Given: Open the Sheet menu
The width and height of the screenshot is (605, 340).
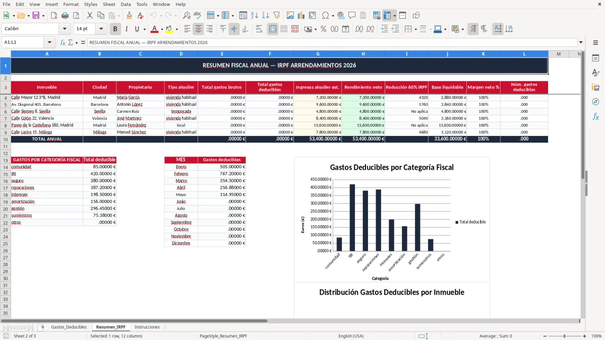Looking at the screenshot, I should click(109, 4).
